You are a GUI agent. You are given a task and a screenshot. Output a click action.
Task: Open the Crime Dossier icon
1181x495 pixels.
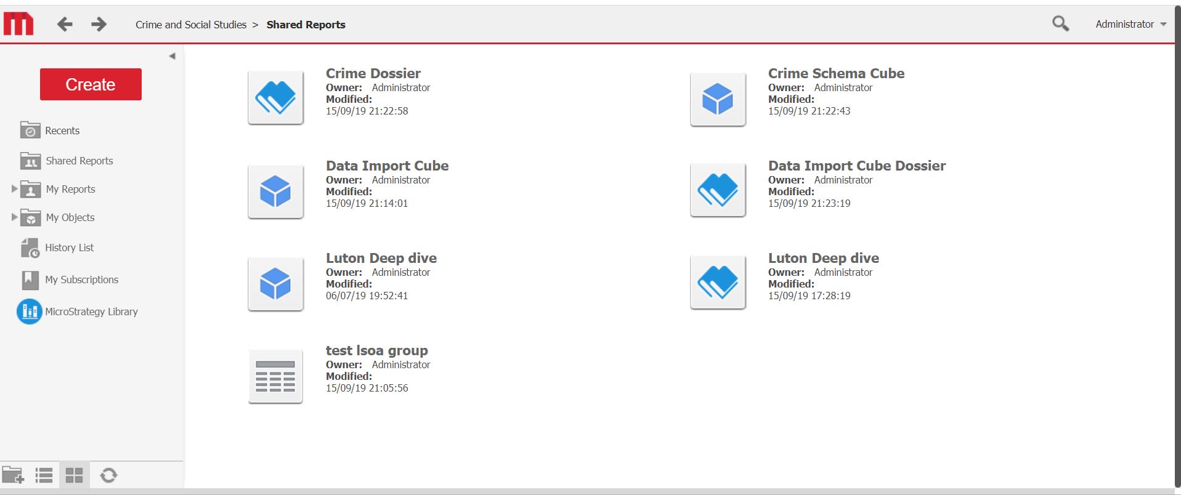(x=275, y=98)
